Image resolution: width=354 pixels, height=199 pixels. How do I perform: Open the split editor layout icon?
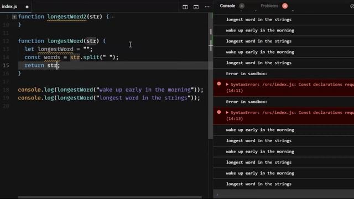click(x=185, y=7)
